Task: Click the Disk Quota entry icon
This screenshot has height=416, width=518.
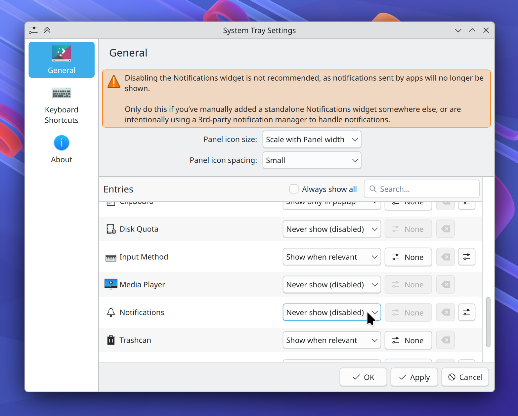Action: pos(110,229)
